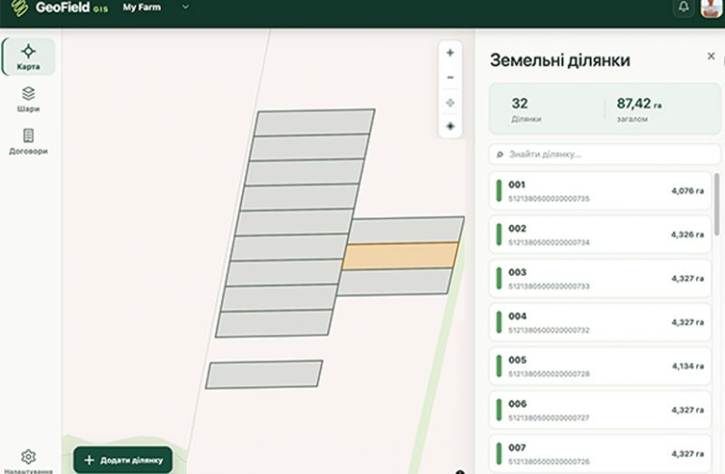Click the highlighted orange parcel on map
The image size is (725, 474).
(401, 256)
